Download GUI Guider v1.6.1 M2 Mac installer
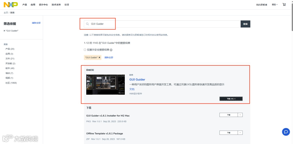 point(228,115)
